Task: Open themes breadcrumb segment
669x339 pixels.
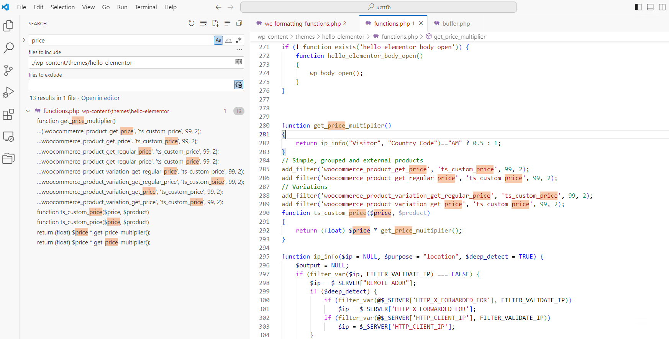Action: click(305, 37)
